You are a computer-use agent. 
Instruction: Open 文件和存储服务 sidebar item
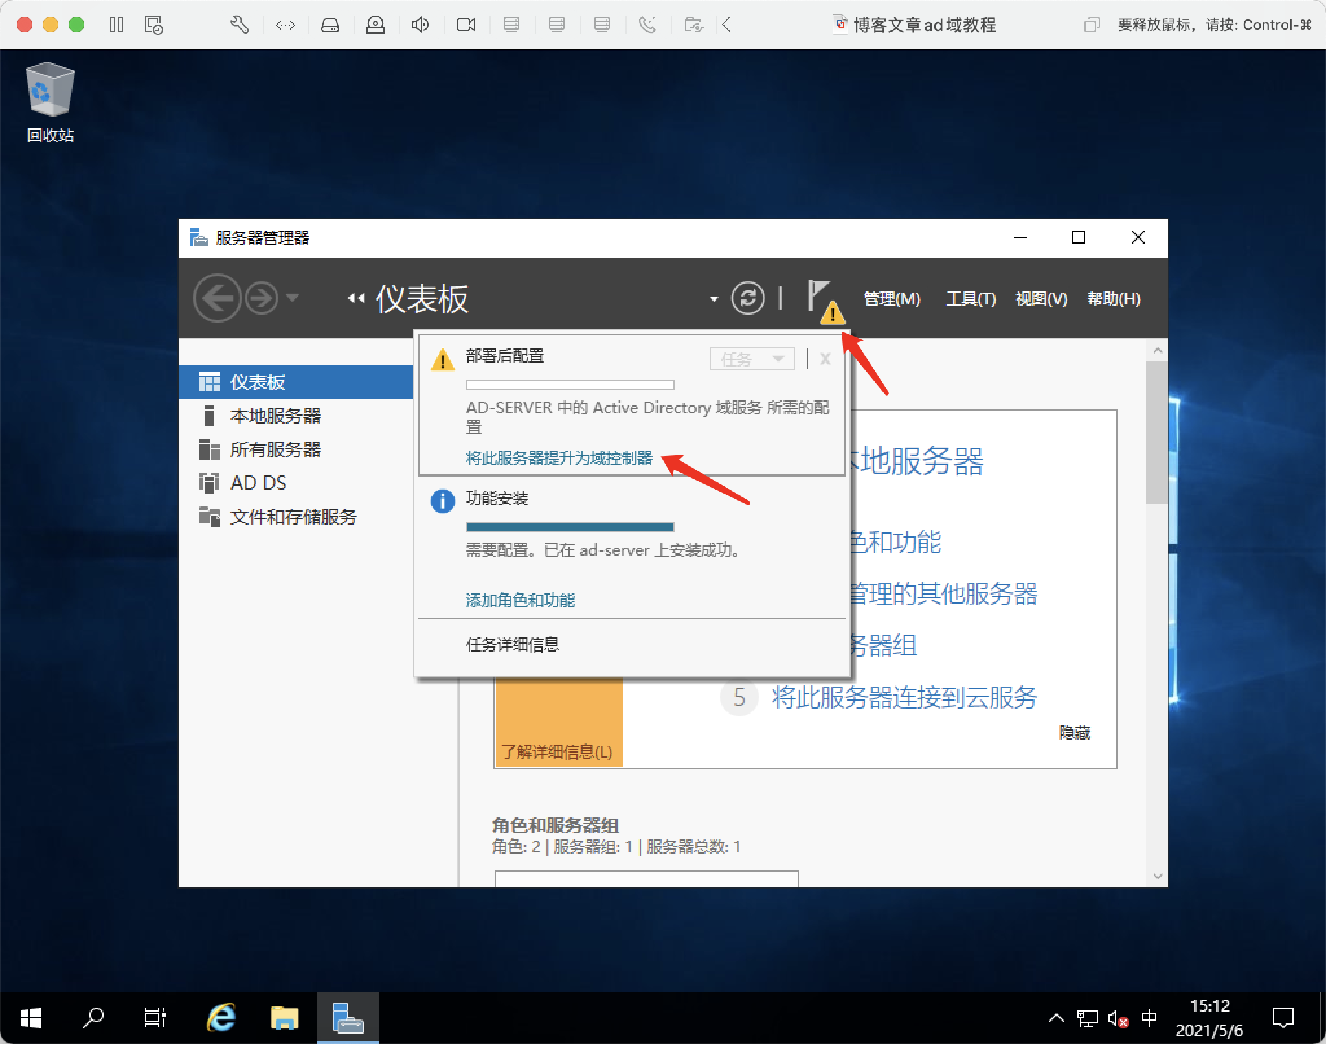pyautogui.click(x=293, y=517)
